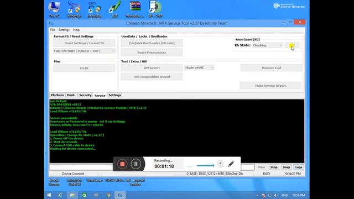Open the WinRAR archive icon on desktop

point(135,10)
